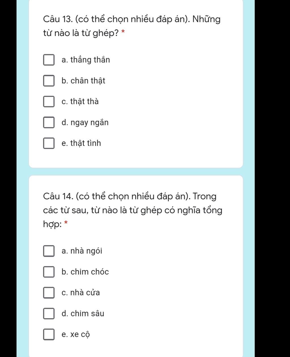Image resolution: width=290 pixels, height=357 pixels.
Task: Check the box for 'a. nhà ngói'
Action: (x=48, y=251)
